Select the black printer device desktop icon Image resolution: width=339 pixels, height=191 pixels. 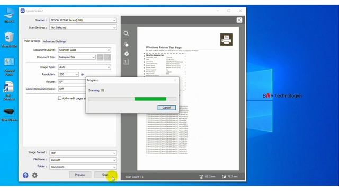pos(9,115)
